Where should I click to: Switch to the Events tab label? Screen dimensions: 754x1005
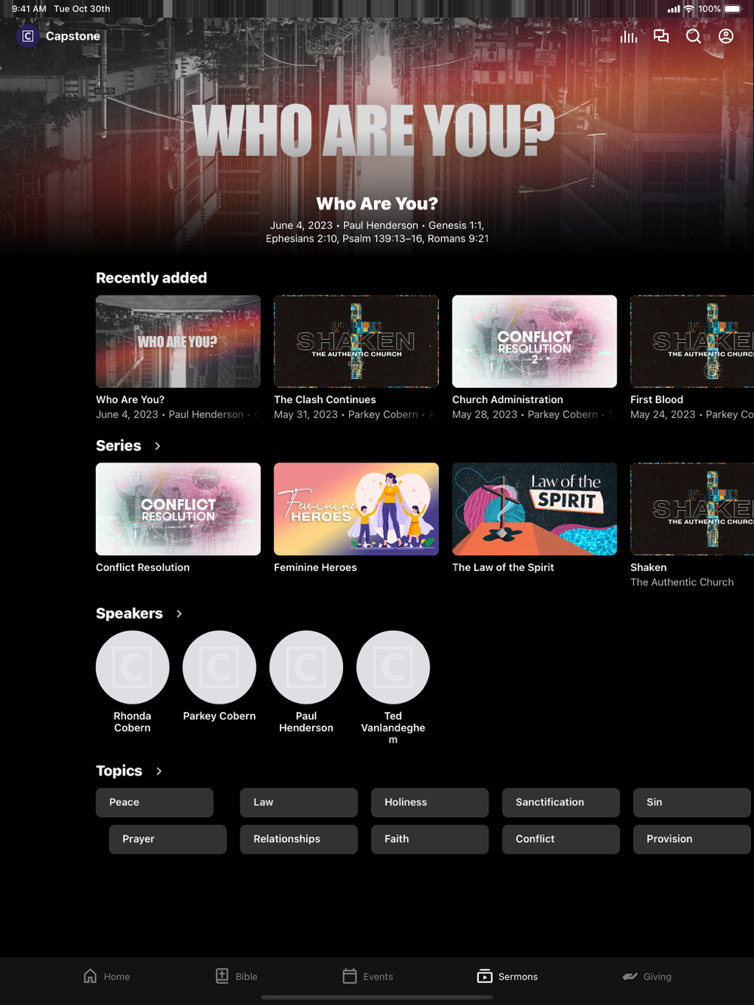pyautogui.click(x=378, y=976)
